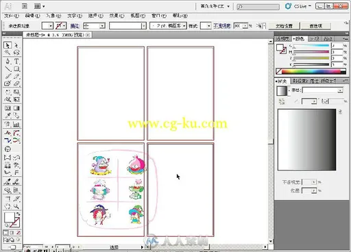Screen dimensions: 351x252
Task: Open the status bar arrow next to 选择
Action: [142, 247]
